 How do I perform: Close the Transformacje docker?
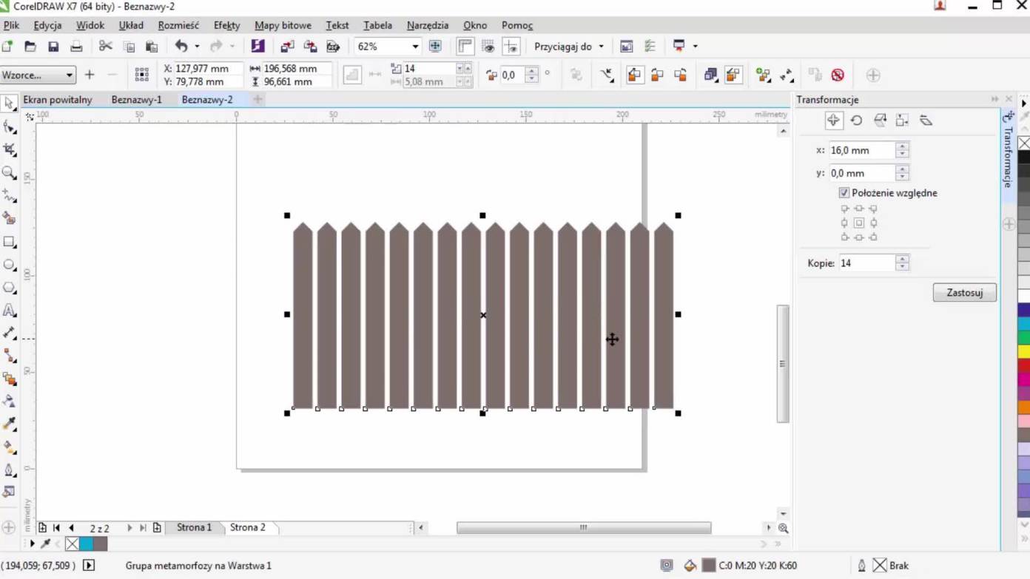1009,99
